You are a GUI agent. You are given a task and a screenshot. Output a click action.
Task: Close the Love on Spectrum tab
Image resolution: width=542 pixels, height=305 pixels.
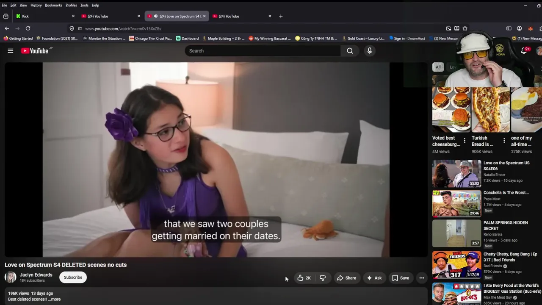click(205, 16)
